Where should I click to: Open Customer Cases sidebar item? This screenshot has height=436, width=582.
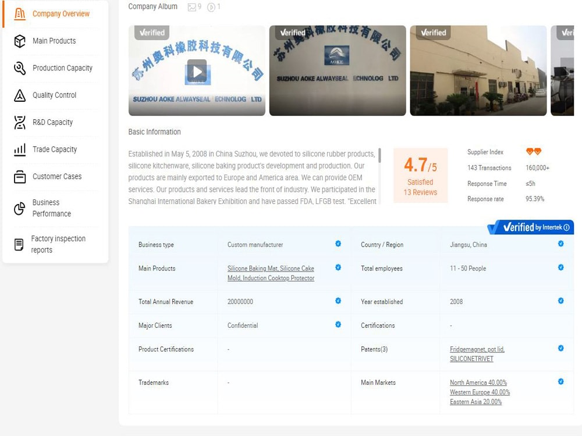[57, 177]
